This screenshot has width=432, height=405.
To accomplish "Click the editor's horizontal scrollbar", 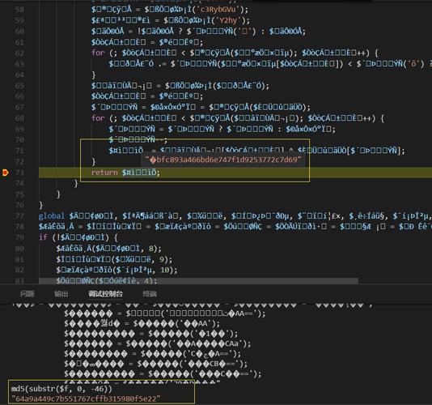I will (x=198, y=281).
